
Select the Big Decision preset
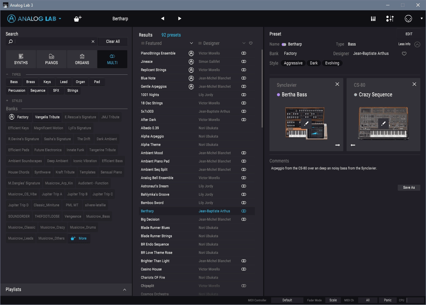(197, 219)
